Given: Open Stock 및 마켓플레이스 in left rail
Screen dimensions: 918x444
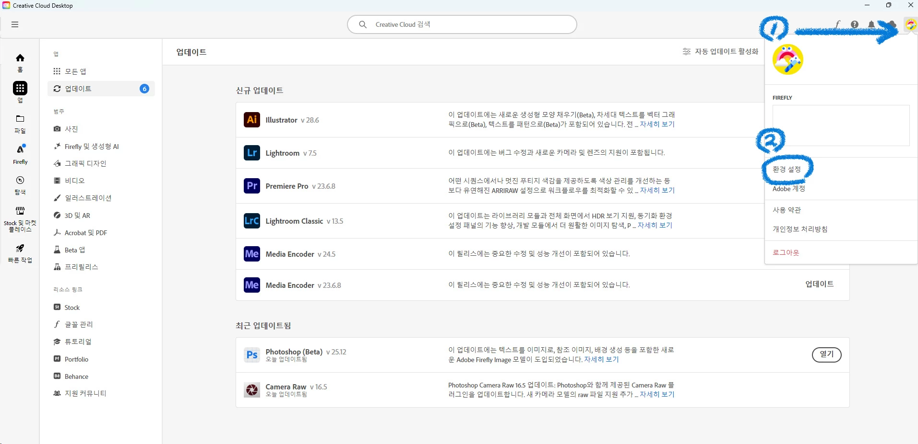Looking at the screenshot, I should pyautogui.click(x=20, y=219).
